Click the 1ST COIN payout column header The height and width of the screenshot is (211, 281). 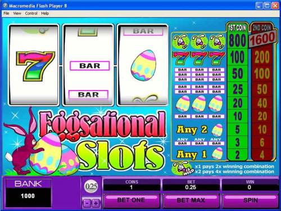(x=237, y=28)
